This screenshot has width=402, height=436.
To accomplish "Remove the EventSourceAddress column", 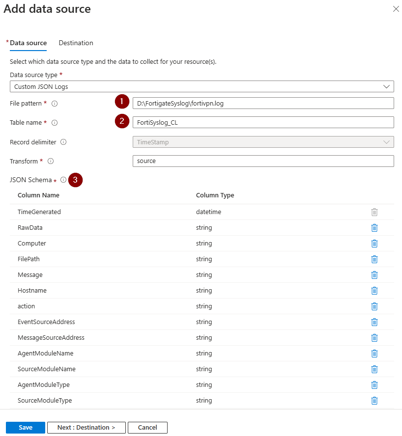I will [374, 322].
